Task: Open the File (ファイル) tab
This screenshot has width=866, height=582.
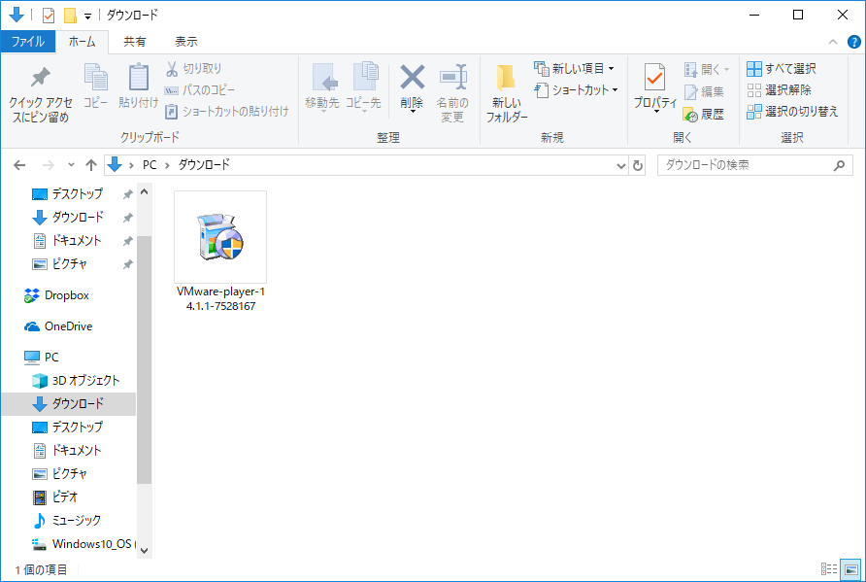Action: click(x=27, y=42)
